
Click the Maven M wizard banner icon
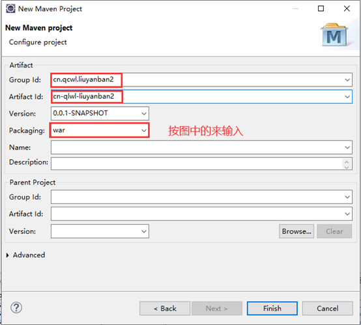(x=334, y=35)
